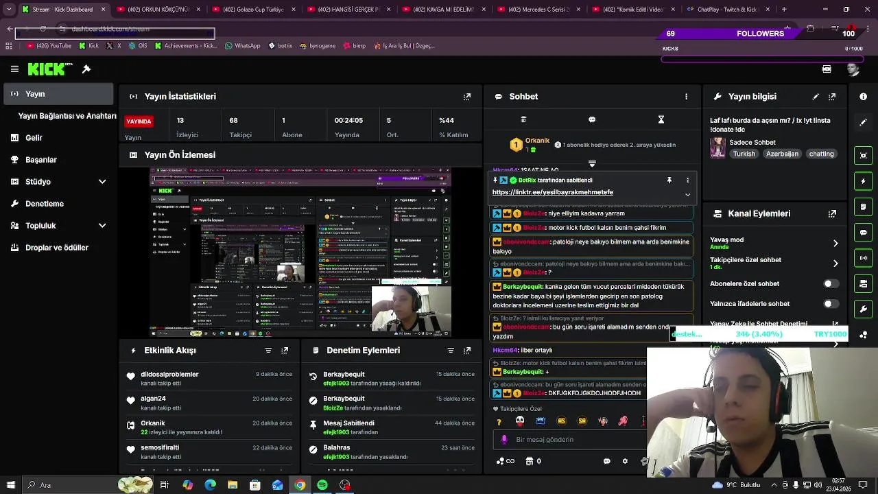Pop out the Kanal Eylemleri panel
This screenshot has height=494, width=878.
pos(833,214)
